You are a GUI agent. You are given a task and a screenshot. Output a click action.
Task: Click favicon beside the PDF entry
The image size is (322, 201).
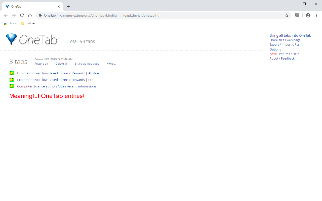(x=12, y=80)
